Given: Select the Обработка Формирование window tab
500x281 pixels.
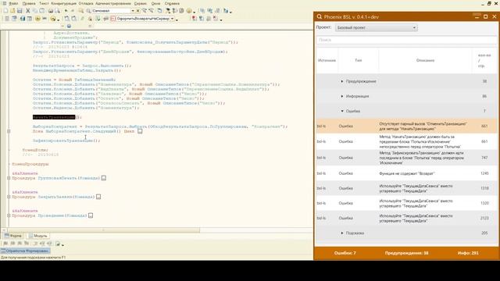Looking at the screenshot, I should (25, 251).
